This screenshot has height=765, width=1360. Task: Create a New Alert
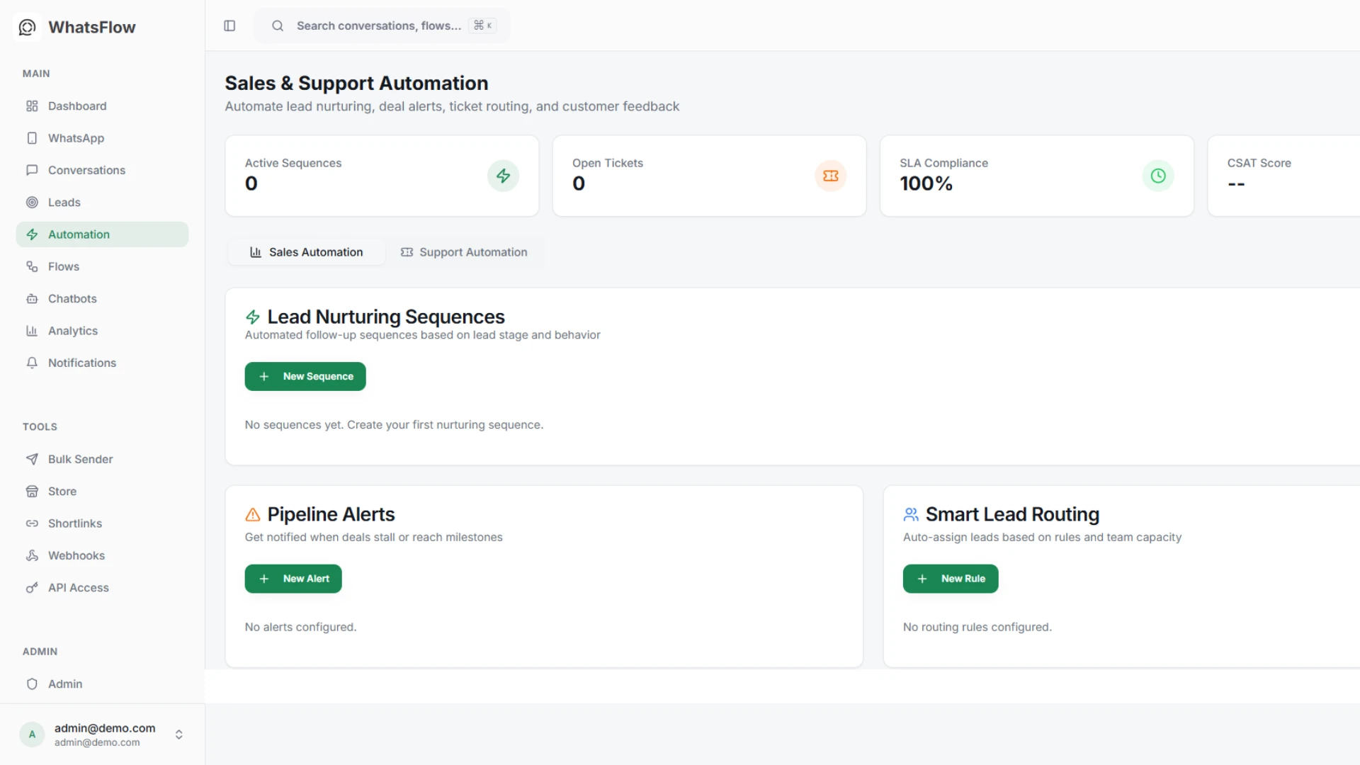[293, 579]
